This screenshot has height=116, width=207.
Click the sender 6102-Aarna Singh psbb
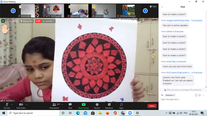tap(179, 73)
